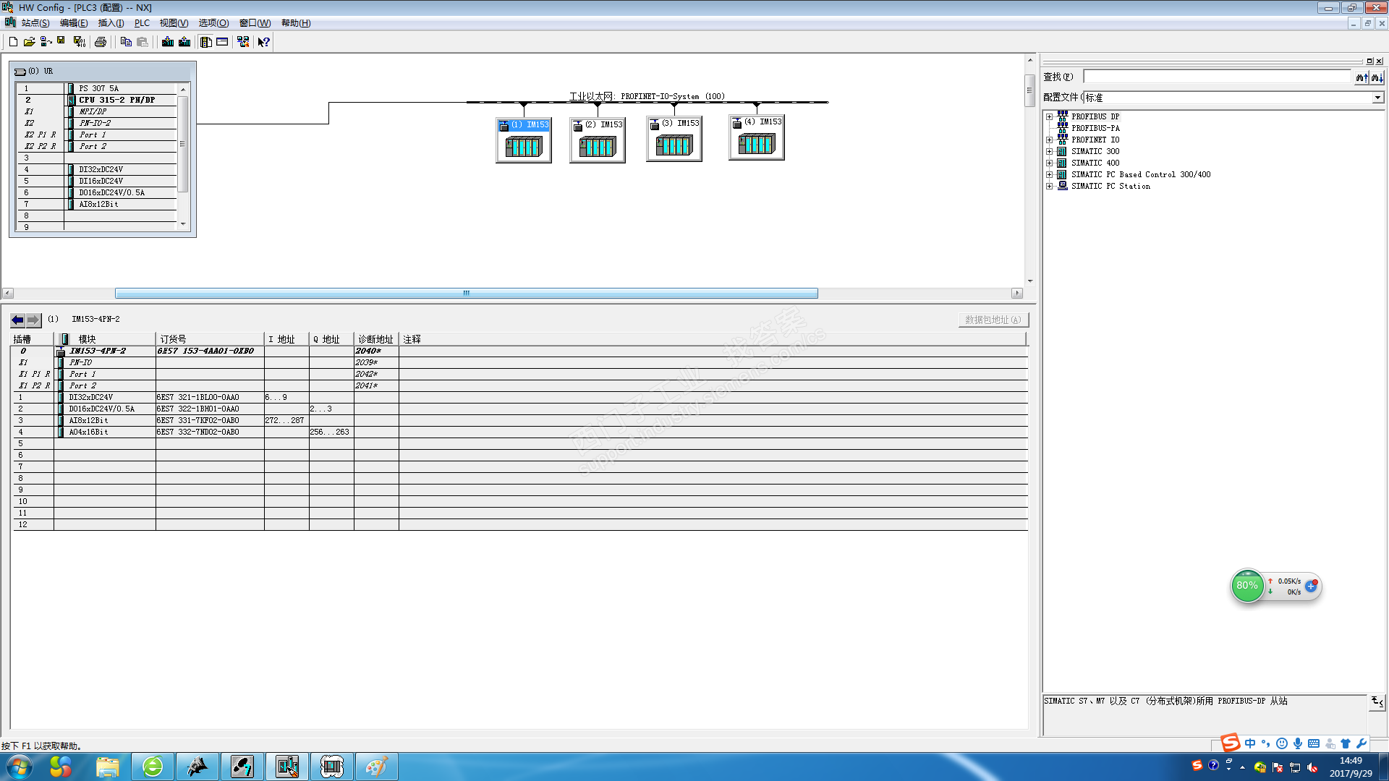Open Configure Network (NetPro) icon
The height and width of the screenshot is (781, 1389).
pyautogui.click(x=243, y=42)
